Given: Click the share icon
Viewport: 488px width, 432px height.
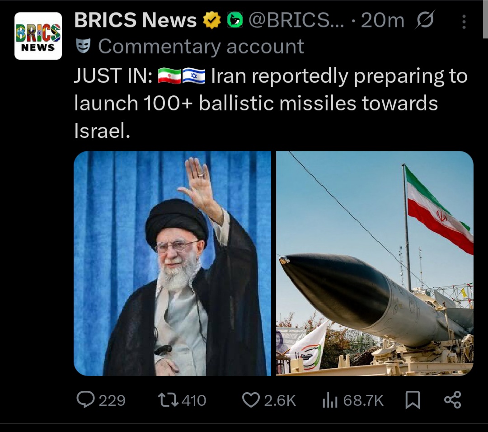Looking at the screenshot, I should point(453,399).
